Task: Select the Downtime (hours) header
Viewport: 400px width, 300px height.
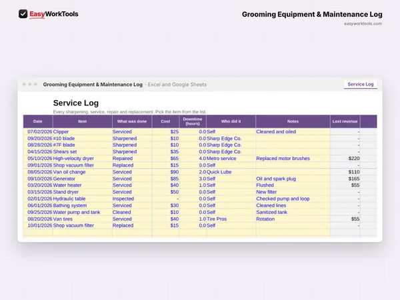Action: pyautogui.click(x=193, y=121)
